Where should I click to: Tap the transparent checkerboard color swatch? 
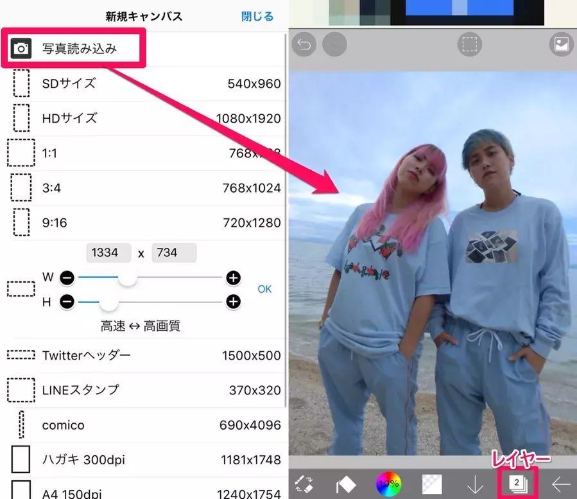[x=432, y=484]
